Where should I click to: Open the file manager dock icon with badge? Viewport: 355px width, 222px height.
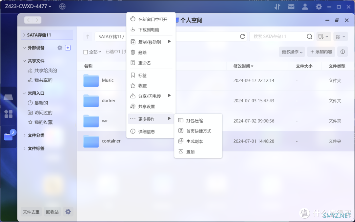tap(9, 136)
